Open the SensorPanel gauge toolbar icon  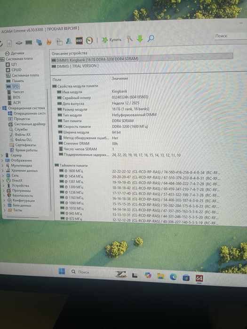pos(89,40)
